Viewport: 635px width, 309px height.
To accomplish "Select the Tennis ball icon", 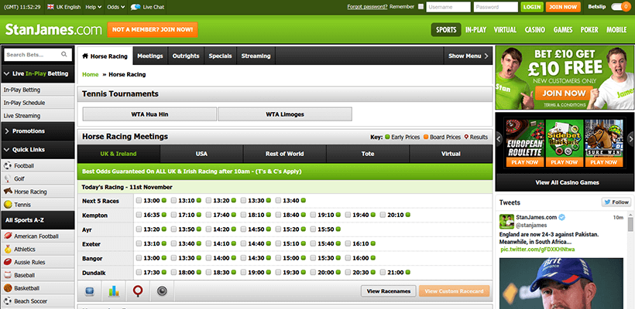I will click(x=7, y=205).
